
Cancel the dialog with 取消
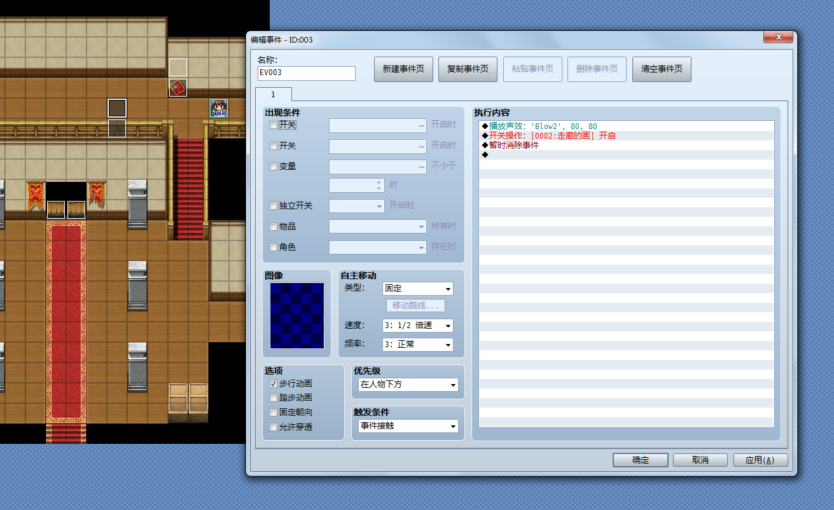[700, 460]
